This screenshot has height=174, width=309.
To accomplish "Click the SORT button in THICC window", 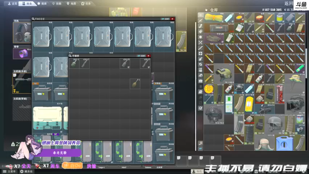I will coord(165,19).
